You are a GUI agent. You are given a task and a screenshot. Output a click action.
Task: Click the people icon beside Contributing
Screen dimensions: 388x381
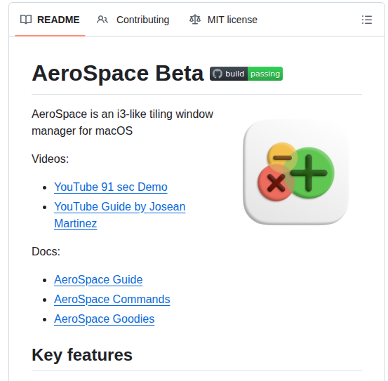102,20
